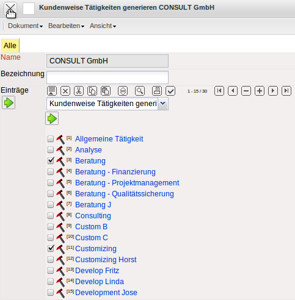Screen dimensions: 295x300
Task: Uncheck the Customizing checkbox
Action: point(51,248)
